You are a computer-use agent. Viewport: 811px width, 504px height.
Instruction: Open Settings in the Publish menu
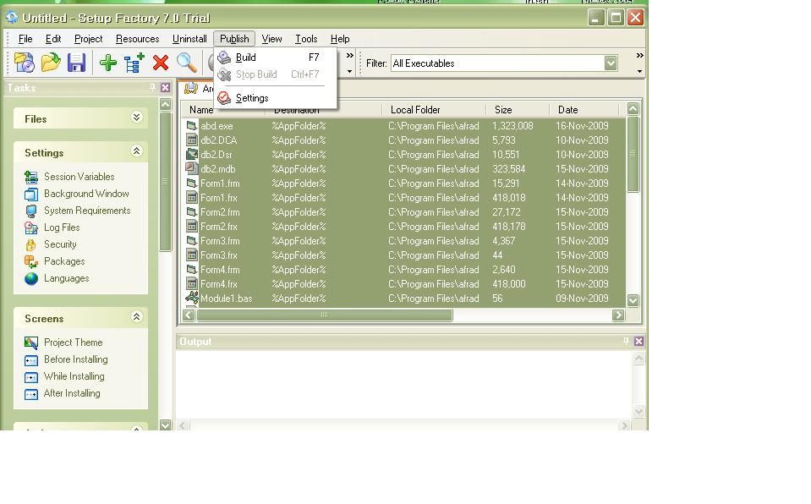[276, 98]
